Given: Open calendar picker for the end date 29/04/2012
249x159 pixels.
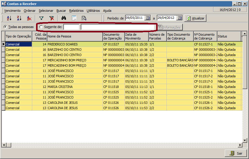Looking at the screenshot, I should 179,18.
